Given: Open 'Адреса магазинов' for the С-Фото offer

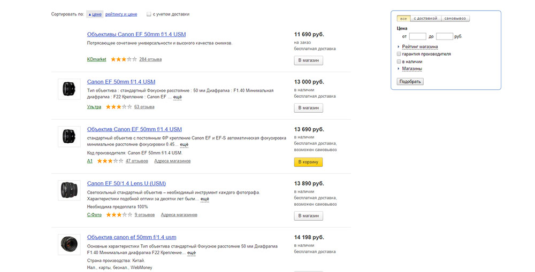Looking at the screenshot, I should 179,215.
